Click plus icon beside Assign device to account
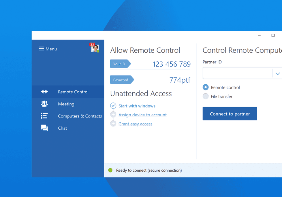The height and width of the screenshot is (197, 282). (x=113, y=115)
